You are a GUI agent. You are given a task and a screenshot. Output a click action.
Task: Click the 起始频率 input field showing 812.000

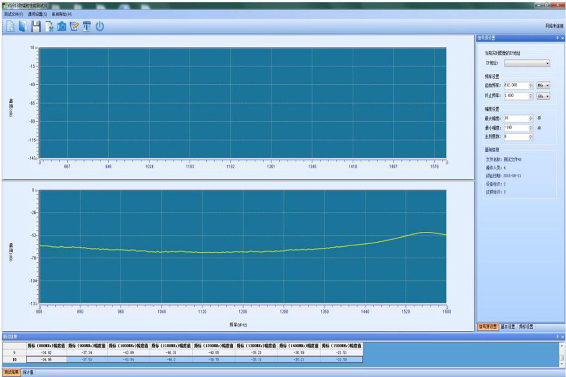click(x=516, y=85)
